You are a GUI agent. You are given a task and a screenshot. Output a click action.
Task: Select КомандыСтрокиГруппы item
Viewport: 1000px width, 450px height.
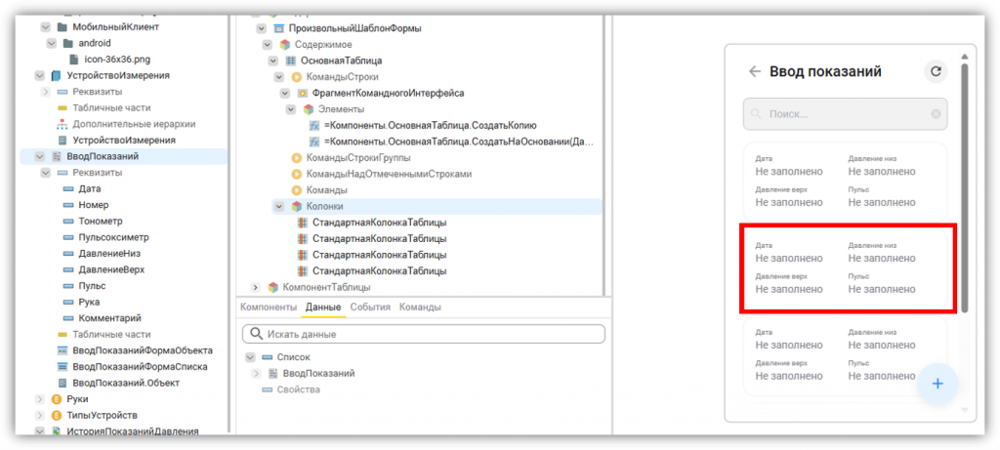358,158
